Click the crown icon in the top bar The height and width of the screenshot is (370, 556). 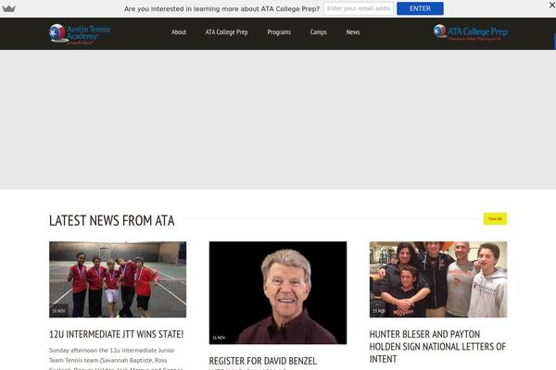click(8, 8)
